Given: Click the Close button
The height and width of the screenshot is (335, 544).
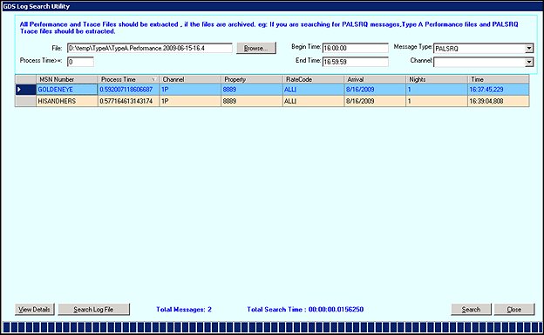Looking at the screenshot, I should 514,310.
